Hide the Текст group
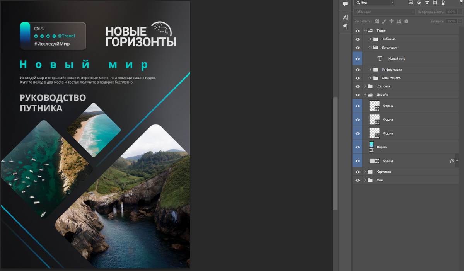This screenshot has height=271, width=464. 357,31
